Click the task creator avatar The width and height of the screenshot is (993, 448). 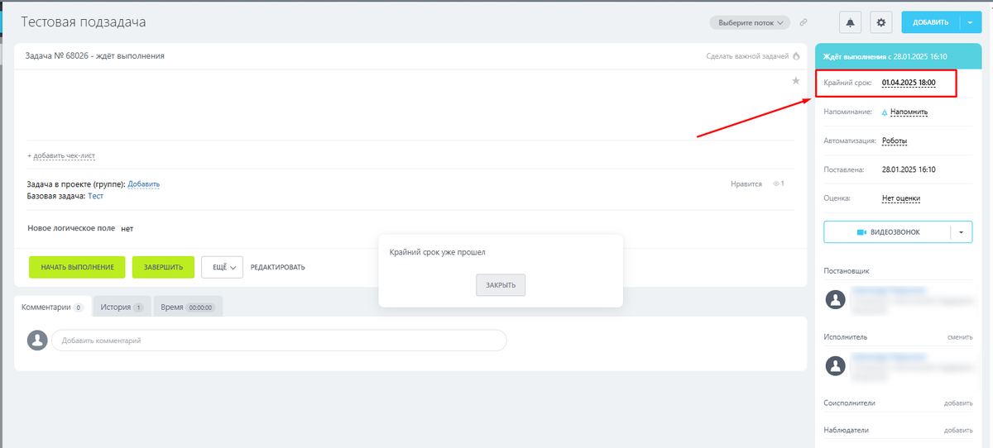(x=837, y=299)
